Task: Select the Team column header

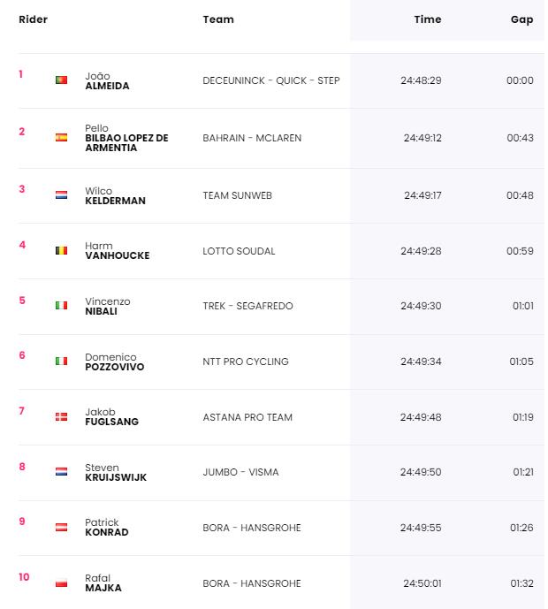Action: 218,19
